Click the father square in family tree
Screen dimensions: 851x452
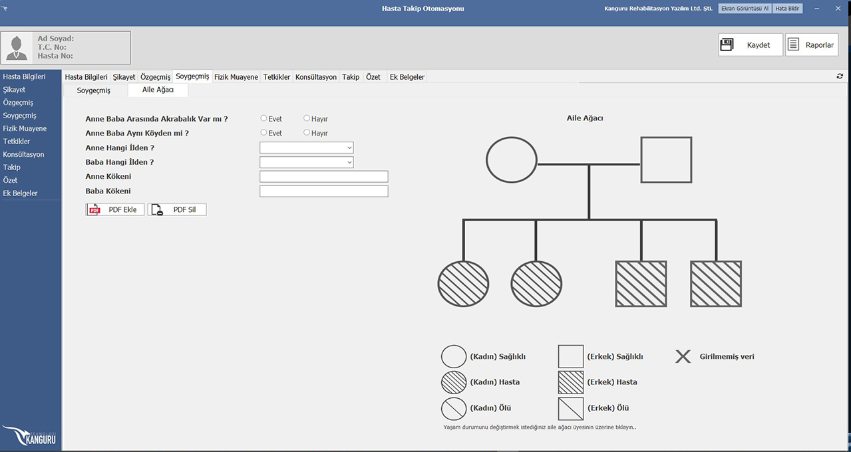point(666,160)
